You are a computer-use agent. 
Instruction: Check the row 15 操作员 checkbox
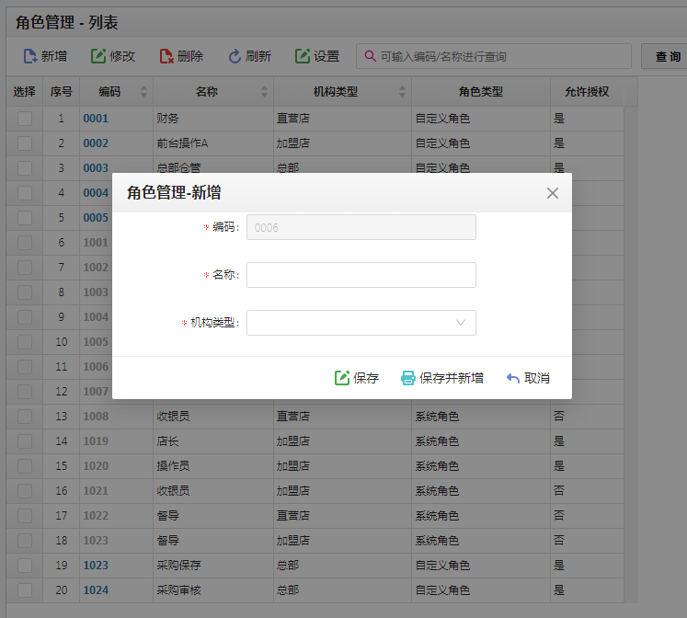coord(25,466)
